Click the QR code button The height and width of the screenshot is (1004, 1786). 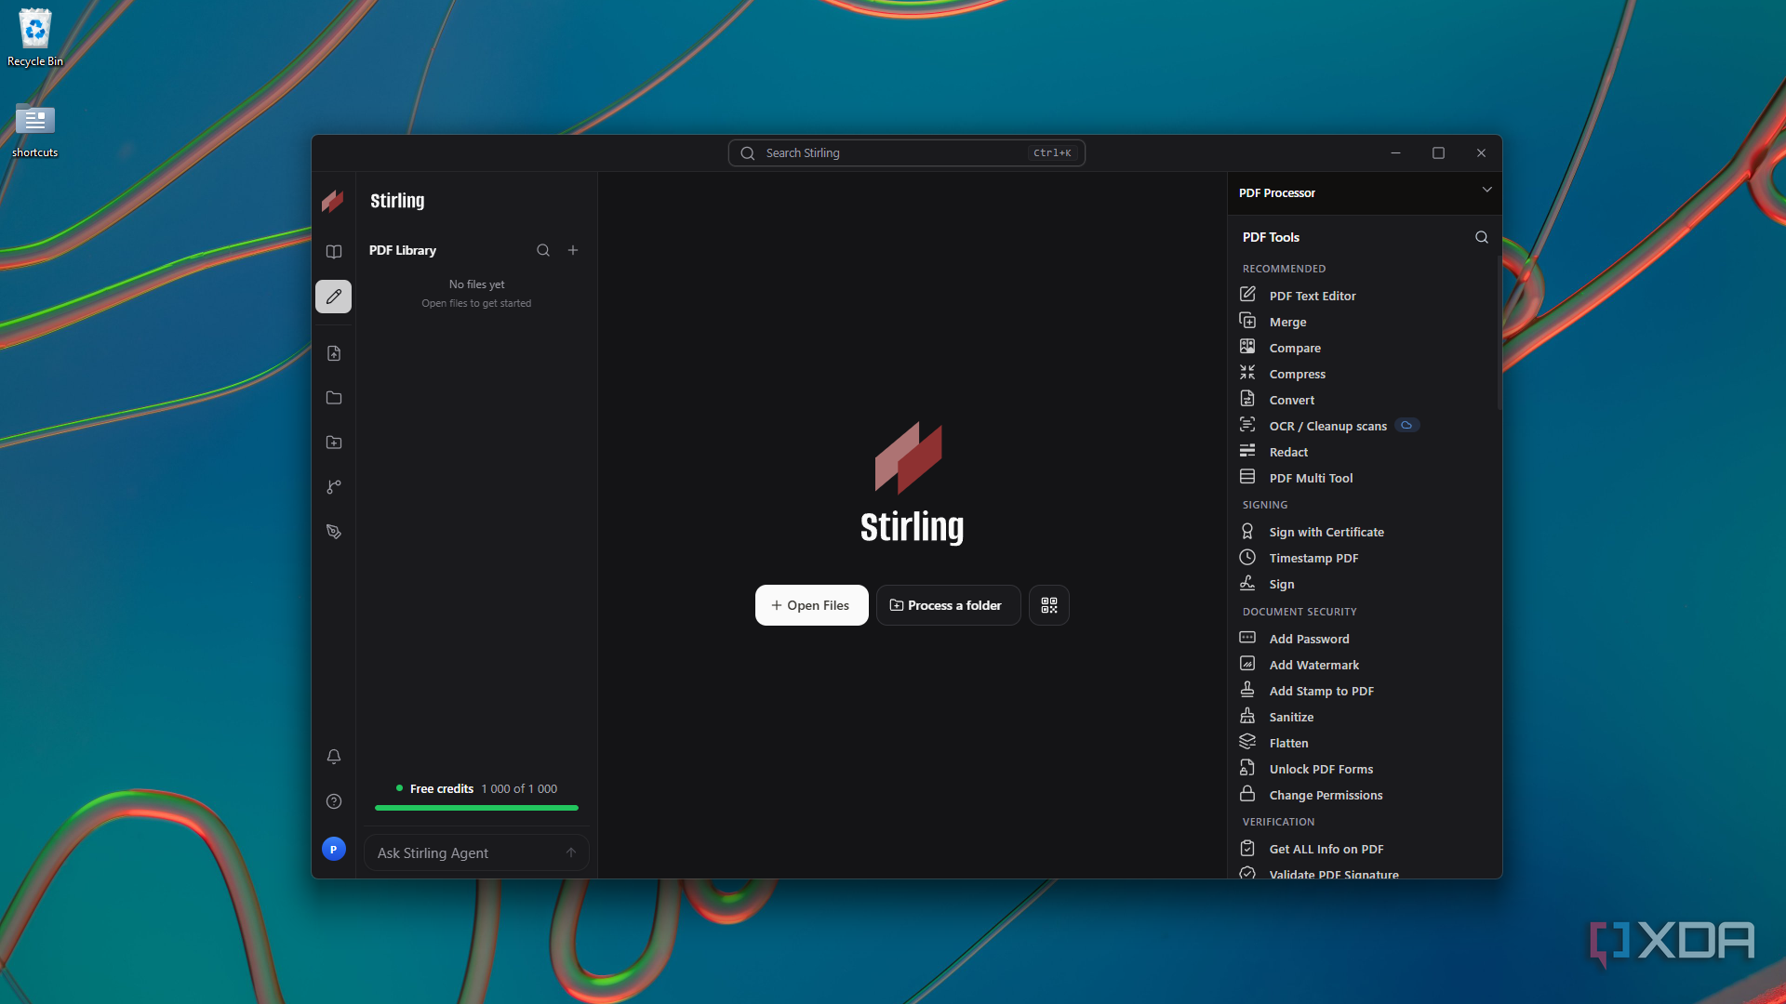pos(1049,605)
